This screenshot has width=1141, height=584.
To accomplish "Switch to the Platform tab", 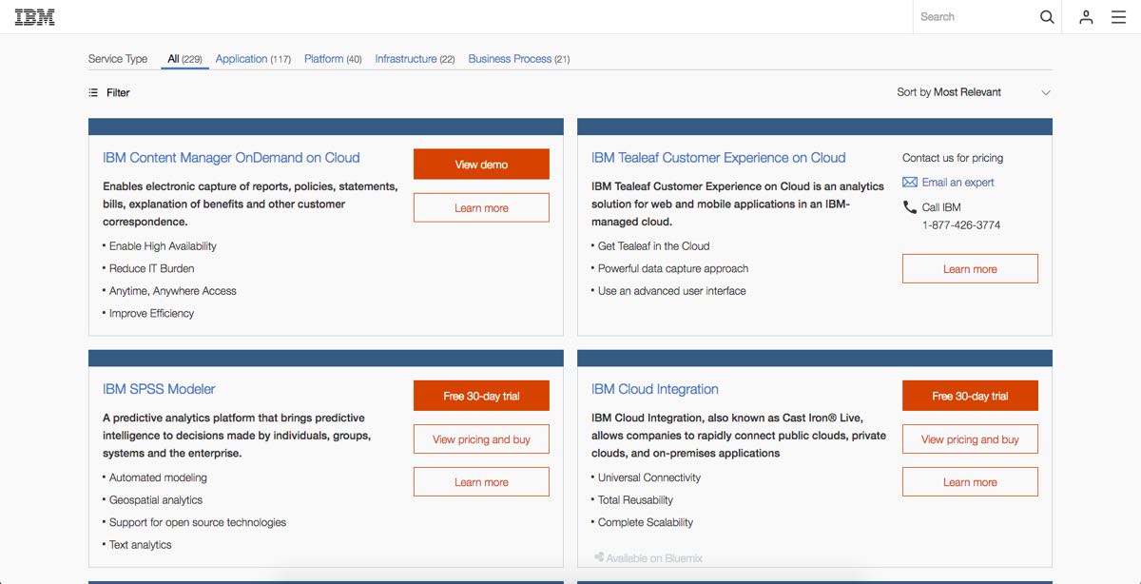I will point(333,59).
